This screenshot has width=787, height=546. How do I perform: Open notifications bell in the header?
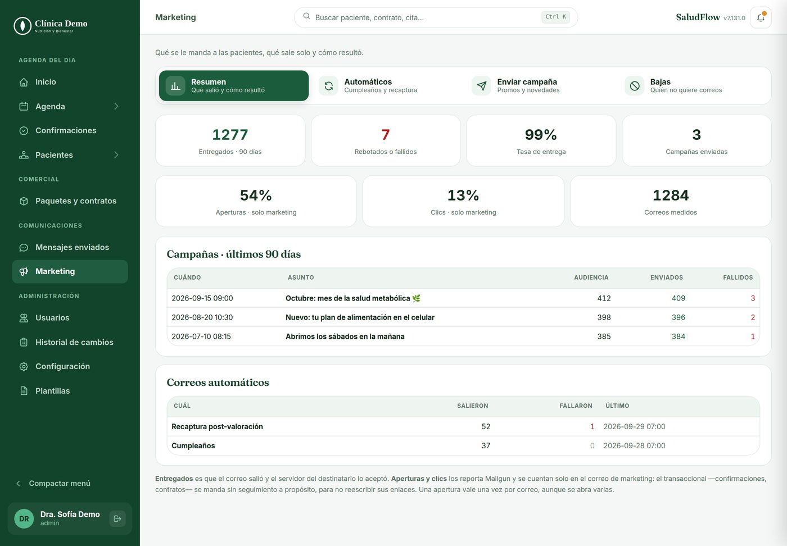[x=761, y=17]
